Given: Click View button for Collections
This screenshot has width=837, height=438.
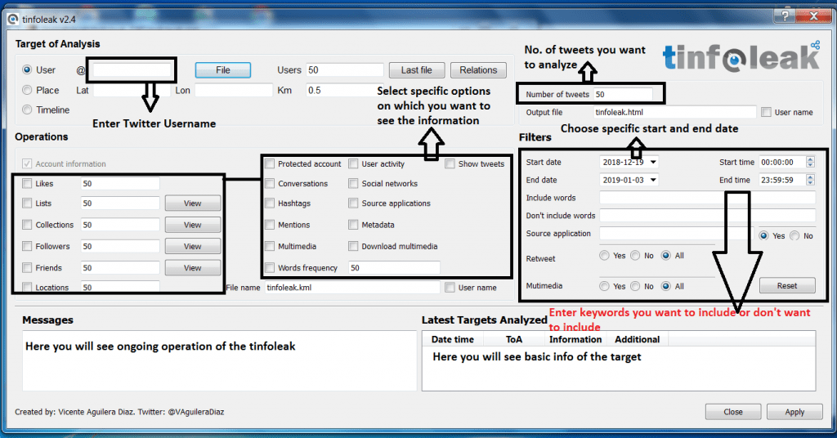Looking at the screenshot, I should click(193, 225).
